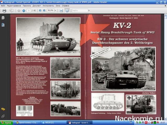Click Soviet Heavy Breakthrough Tank of WWII subtitle
Screen dimensions: 167x125
123,32
